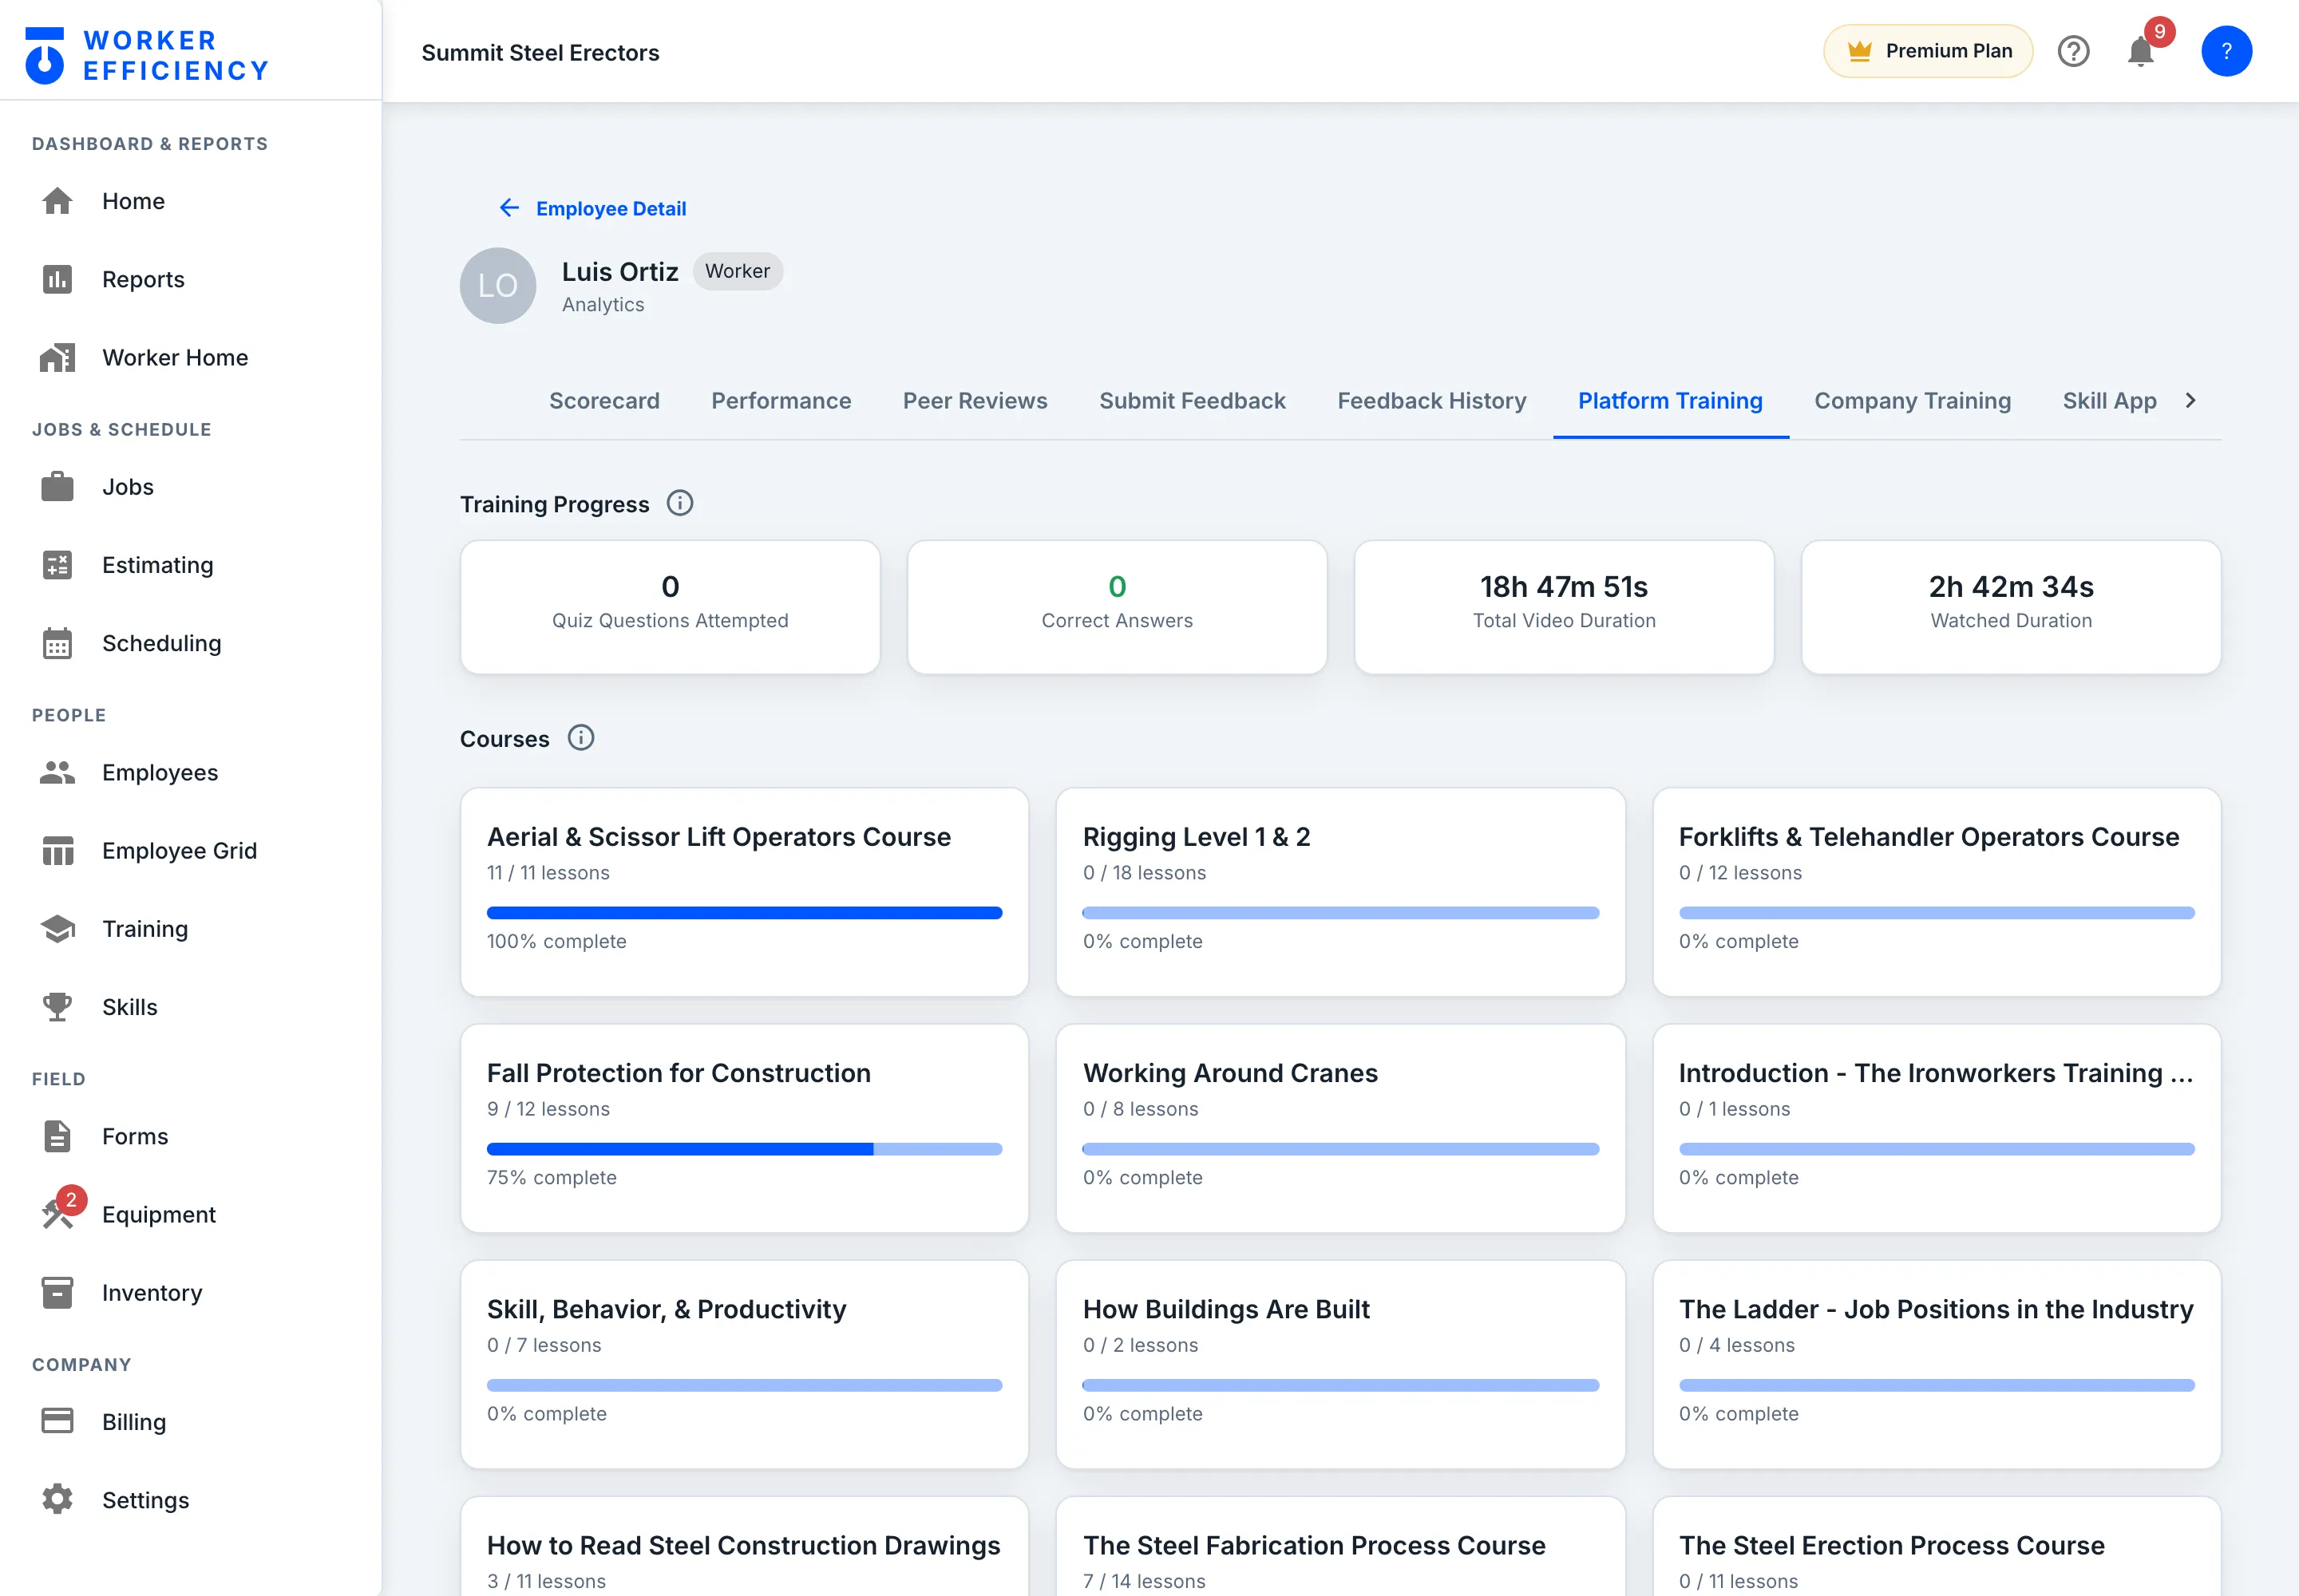Open the Skill App tab
This screenshot has width=2299, height=1596.
pyautogui.click(x=2109, y=401)
